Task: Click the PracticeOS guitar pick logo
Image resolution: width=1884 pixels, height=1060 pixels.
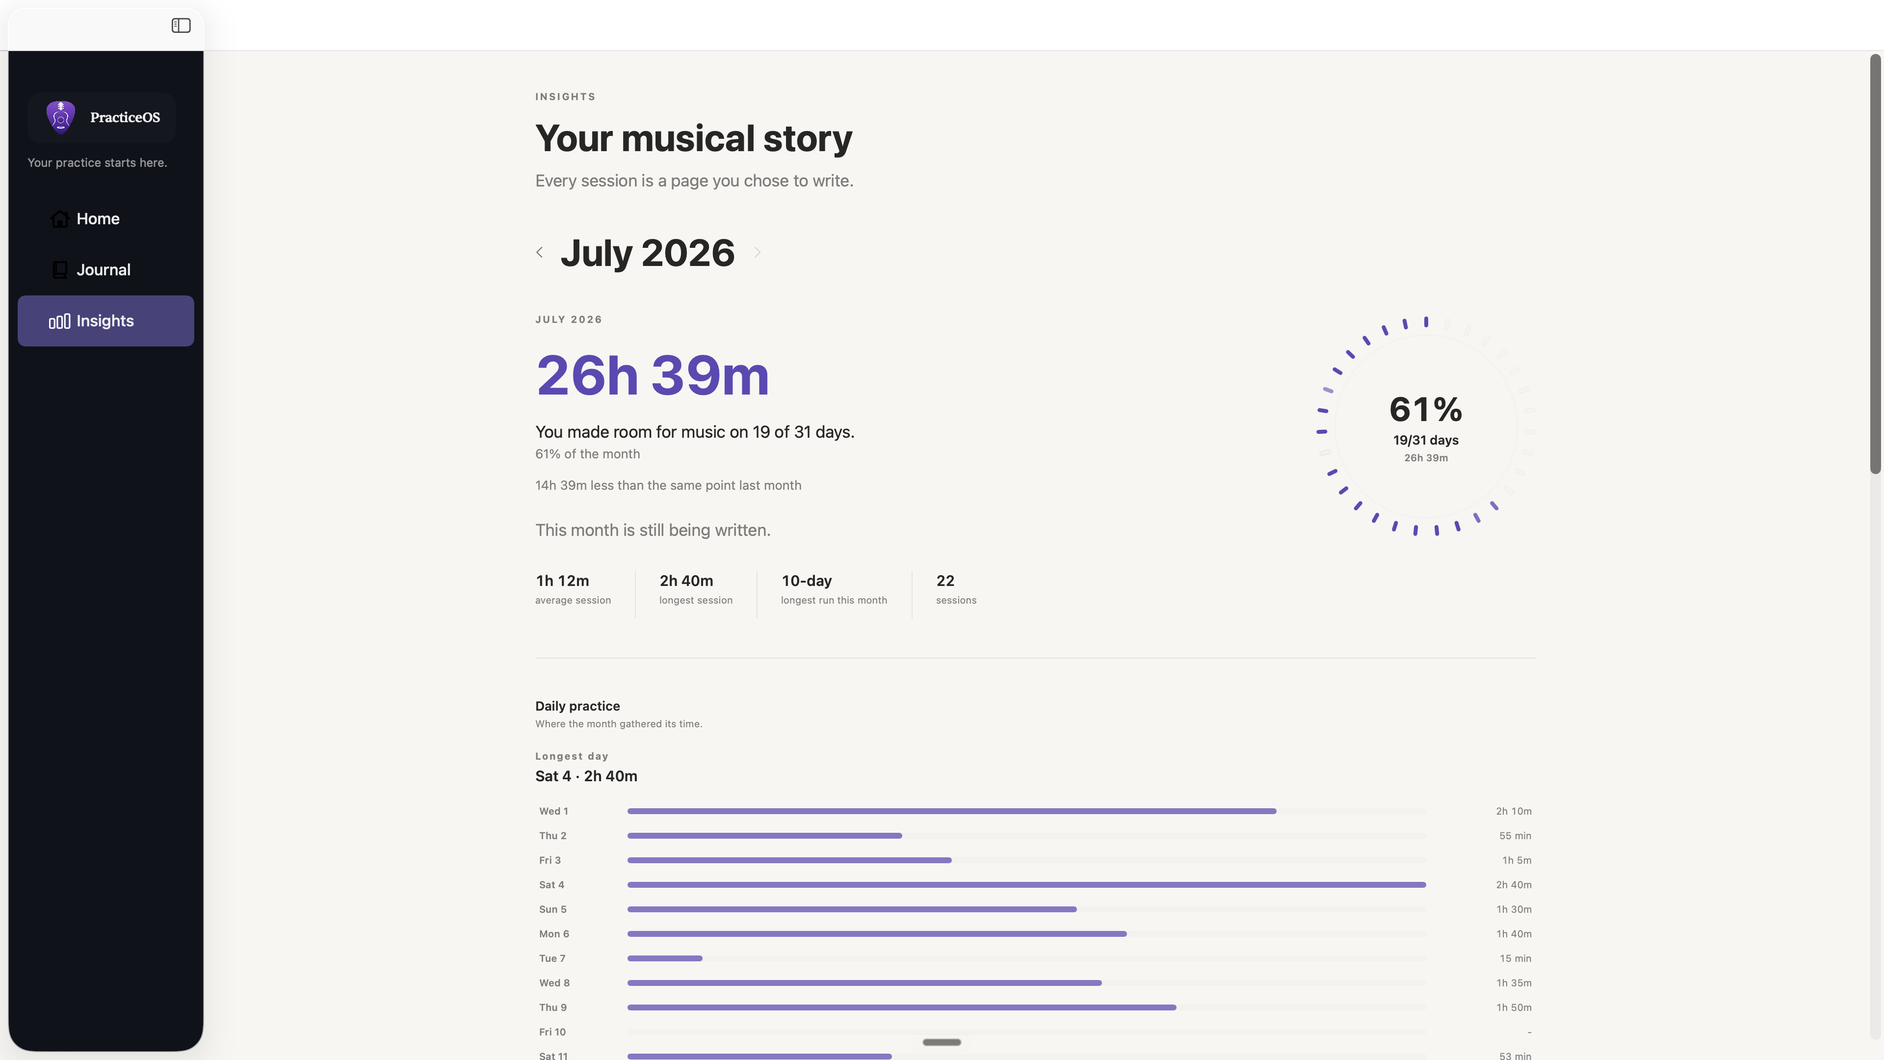Action: click(x=61, y=117)
